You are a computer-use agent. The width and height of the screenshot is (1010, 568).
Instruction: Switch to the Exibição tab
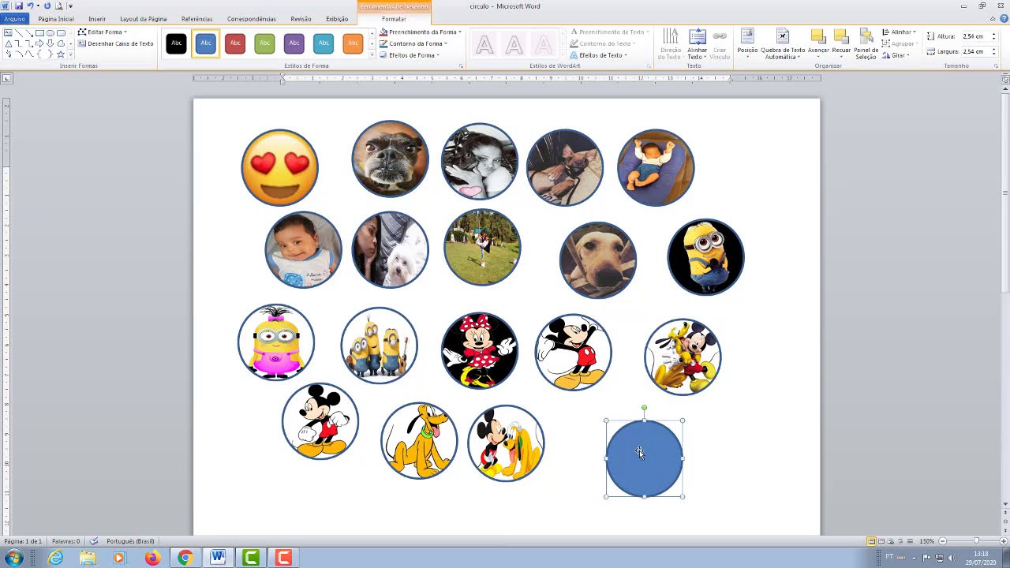(x=337, y=19)
